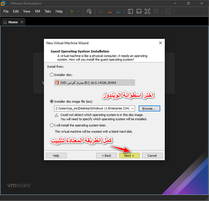The height and width of the screenshot is (201, 209).
Task: Choose I will install operating system later
Action: point(52,125)
